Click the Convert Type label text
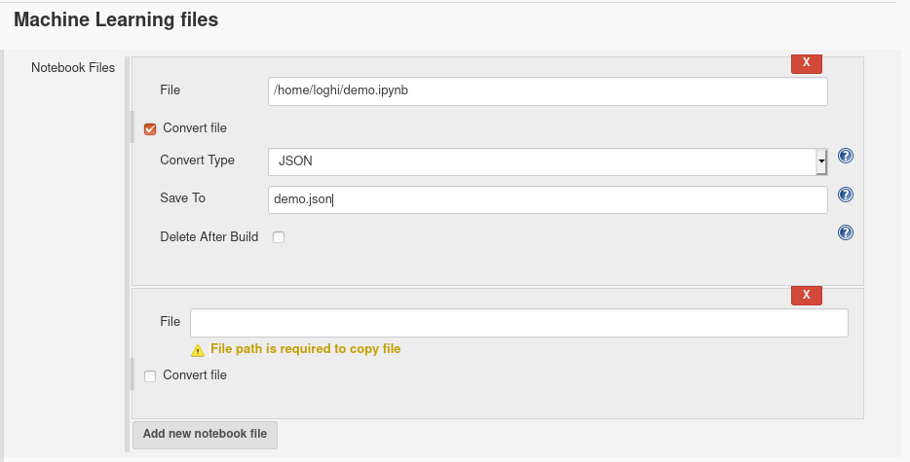This screenshot has width=910, height=462. pyautogui.click(x=198, y=160)
